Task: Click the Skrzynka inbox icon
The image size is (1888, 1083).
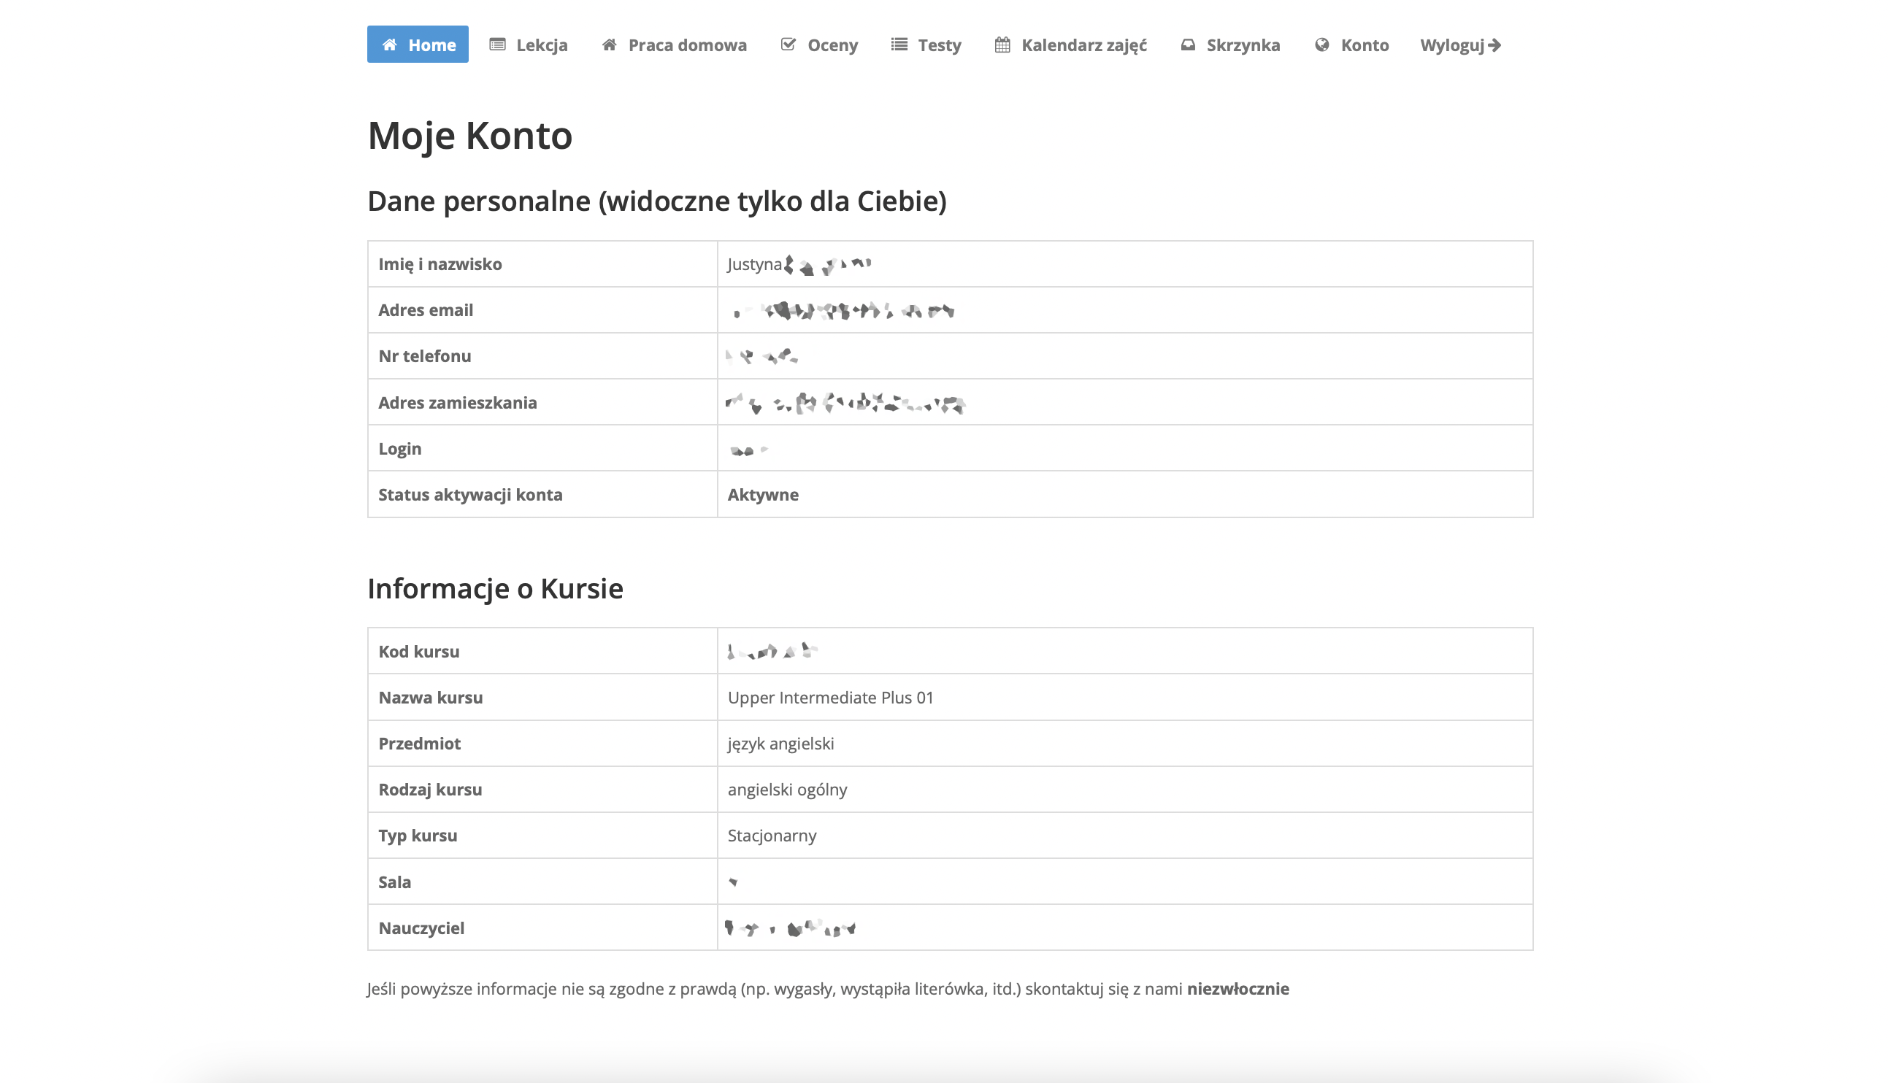Action: click(1188, 45)
